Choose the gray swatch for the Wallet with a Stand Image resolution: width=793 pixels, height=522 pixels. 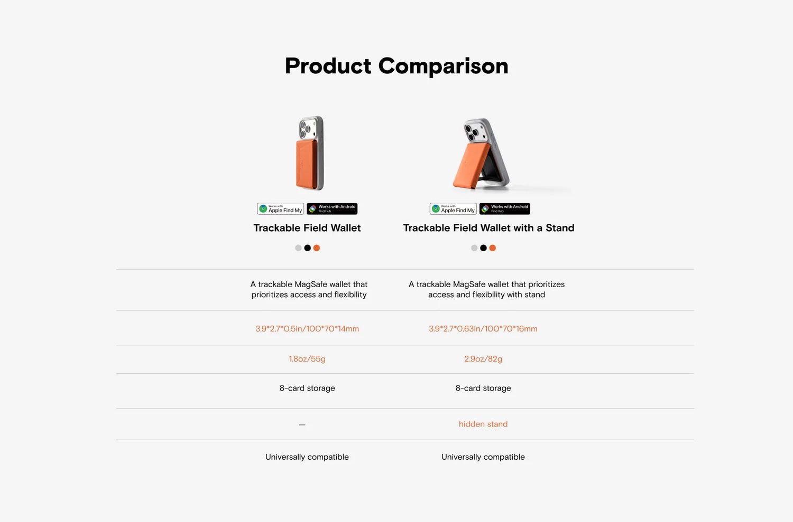474,248
